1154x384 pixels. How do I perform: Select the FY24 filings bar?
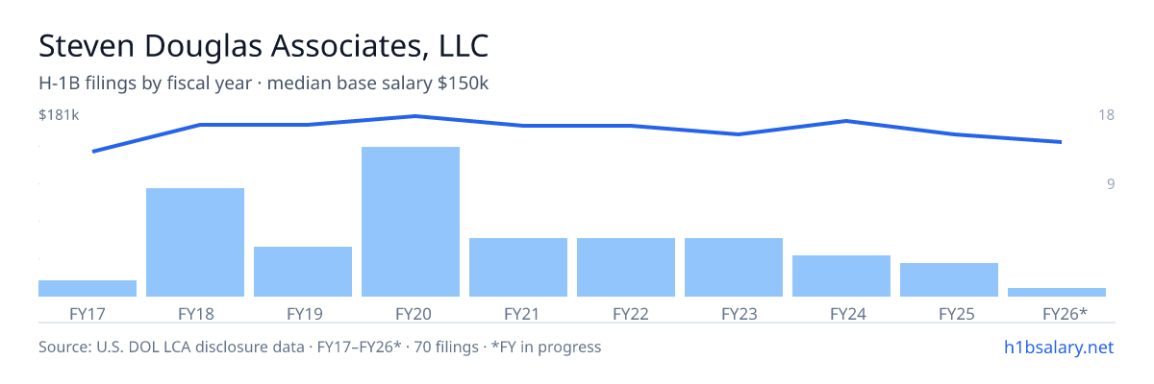coord(841,276)
